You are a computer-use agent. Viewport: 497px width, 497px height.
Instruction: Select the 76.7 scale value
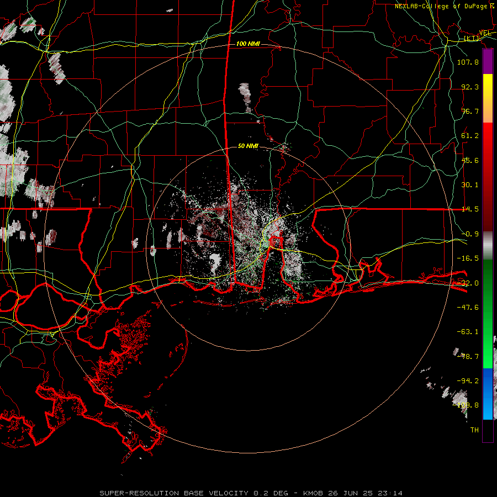pyautogui.click(x=470, y=111)
